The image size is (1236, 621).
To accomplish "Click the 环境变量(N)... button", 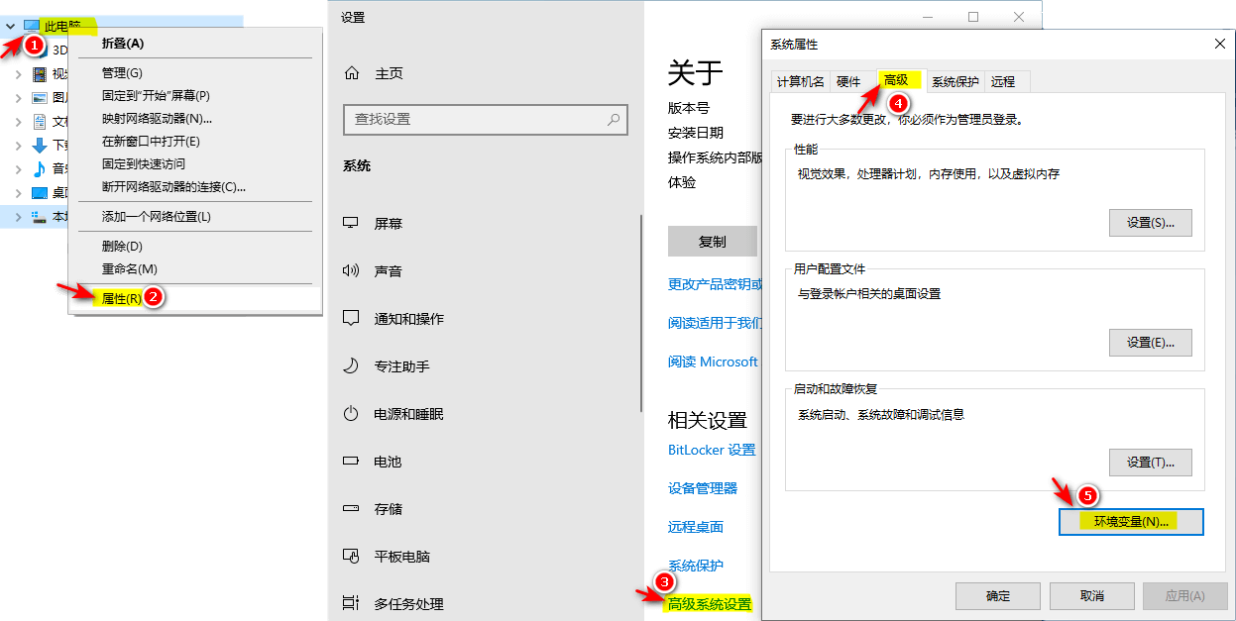I will [x=1131, y=522].
